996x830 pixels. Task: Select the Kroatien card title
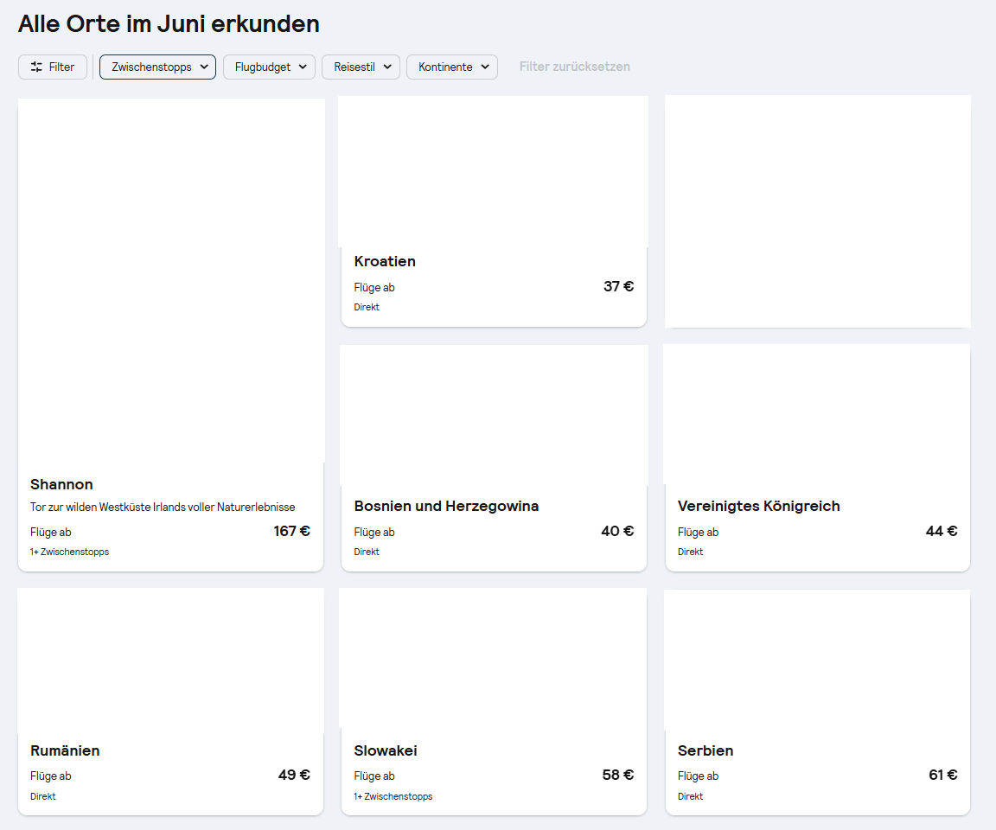[x=385, y=261]
